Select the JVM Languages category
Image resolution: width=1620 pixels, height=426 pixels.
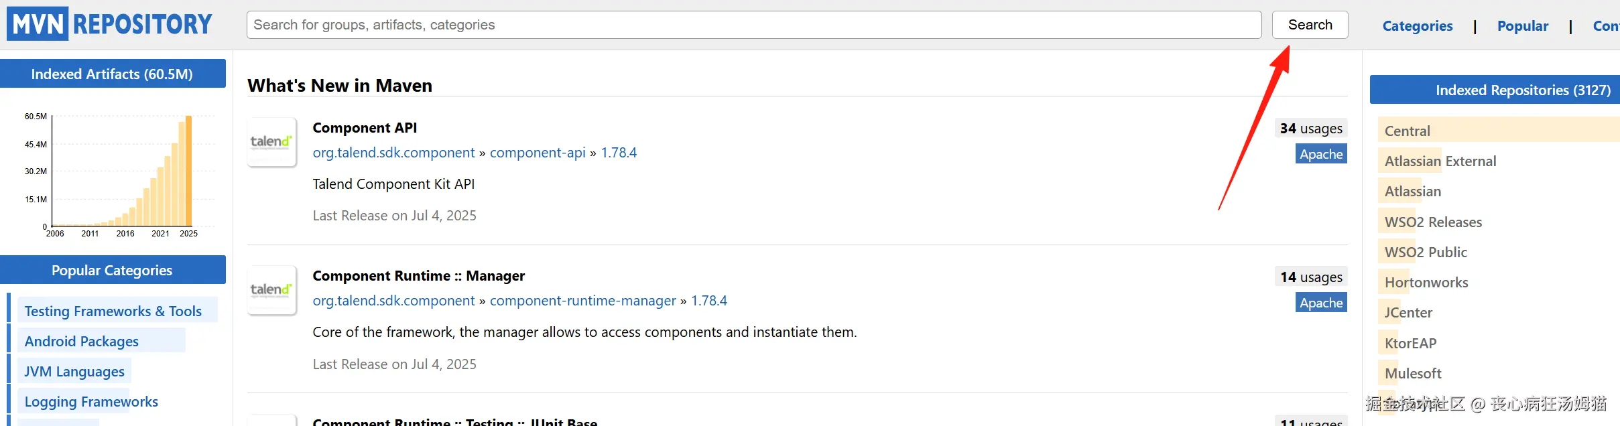point(74,371)
